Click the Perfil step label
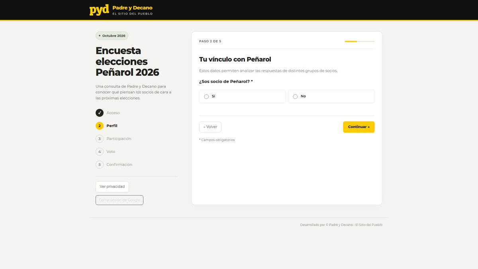 click(112, 126)
